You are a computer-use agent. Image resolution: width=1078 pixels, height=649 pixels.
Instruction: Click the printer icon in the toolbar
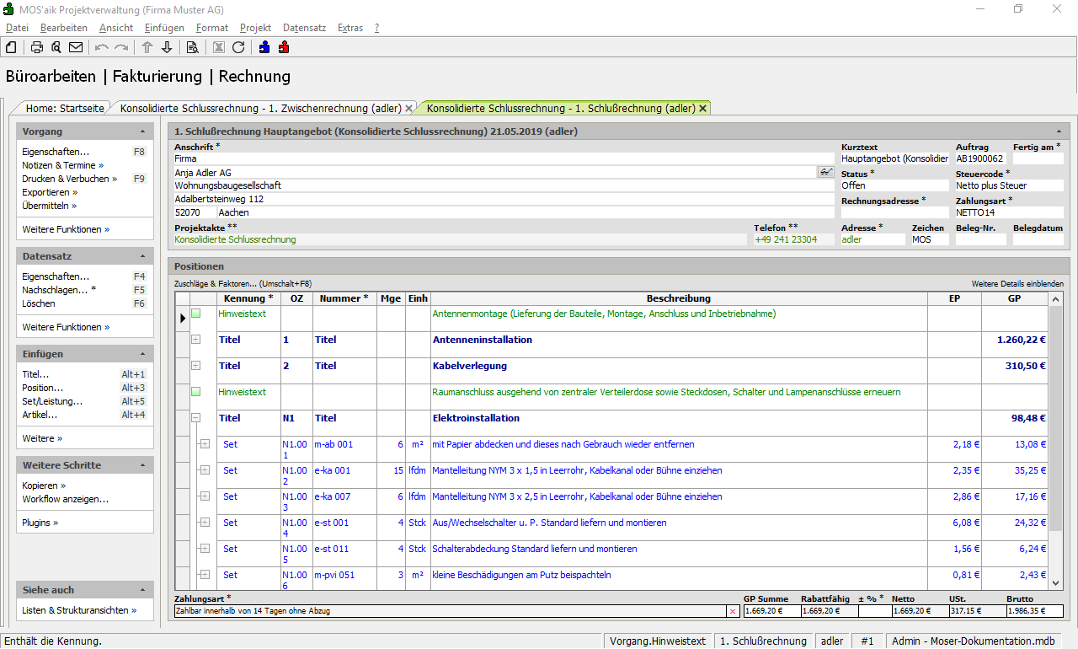(x=37, y=47)
